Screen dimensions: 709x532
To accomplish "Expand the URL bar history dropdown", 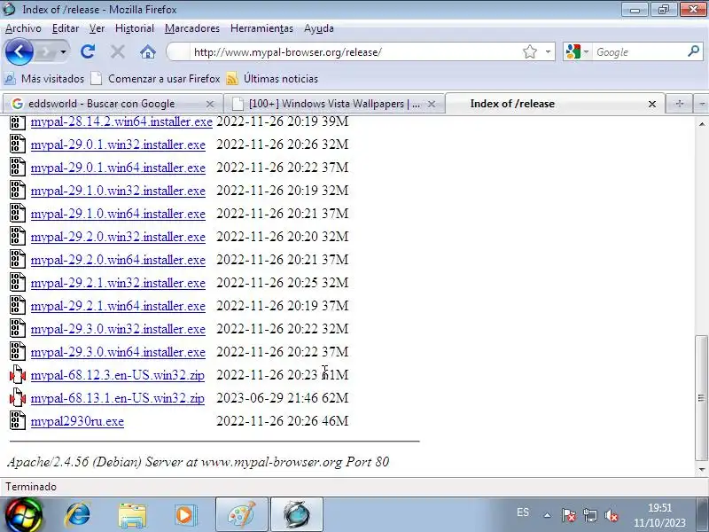I will pyautogui.click(x=548, y=52).
